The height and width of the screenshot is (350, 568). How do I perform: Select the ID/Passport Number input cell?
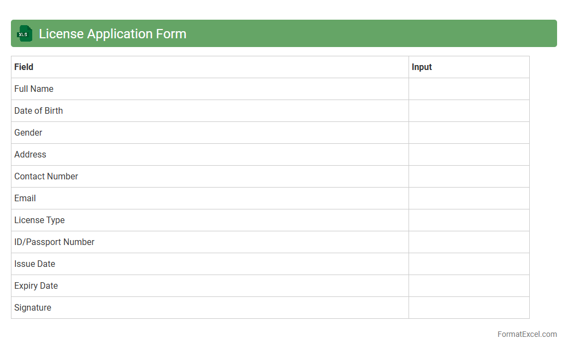(x=469, y=242)
